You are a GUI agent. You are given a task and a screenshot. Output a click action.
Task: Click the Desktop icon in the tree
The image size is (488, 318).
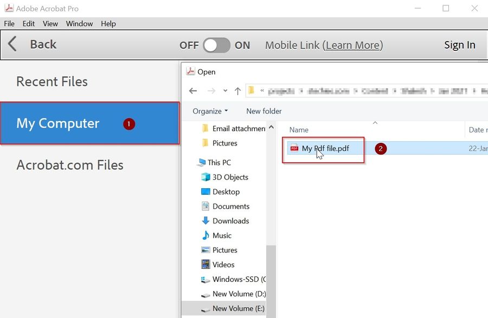206,191
